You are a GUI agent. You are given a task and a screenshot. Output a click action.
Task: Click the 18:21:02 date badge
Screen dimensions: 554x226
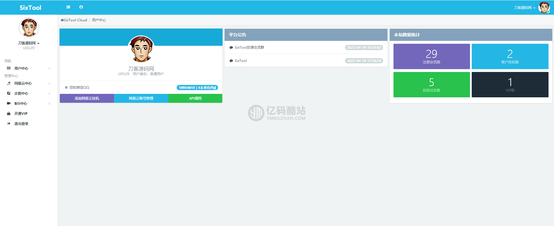pos(364,48)
